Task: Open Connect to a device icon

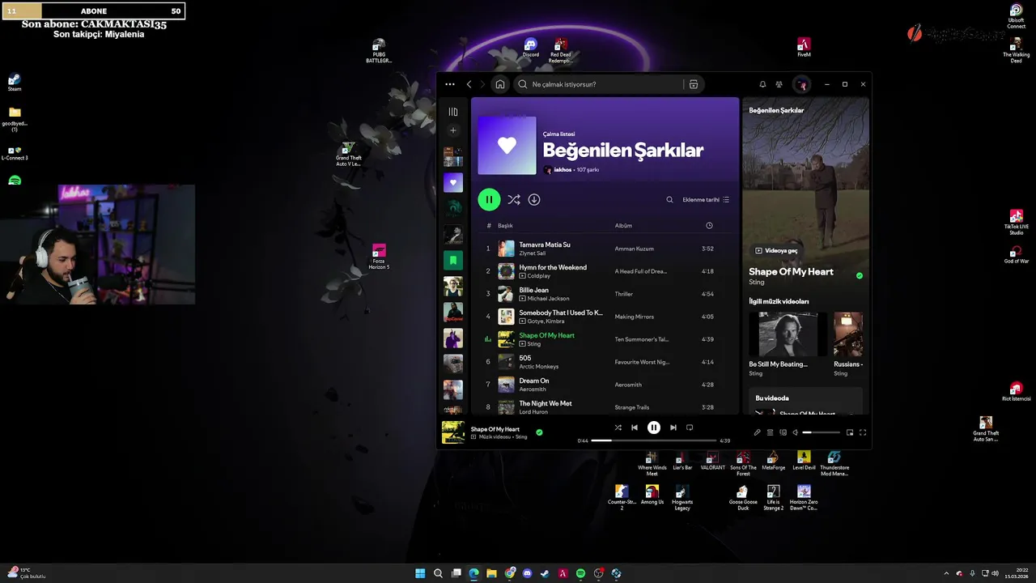Action: [783, 432]
